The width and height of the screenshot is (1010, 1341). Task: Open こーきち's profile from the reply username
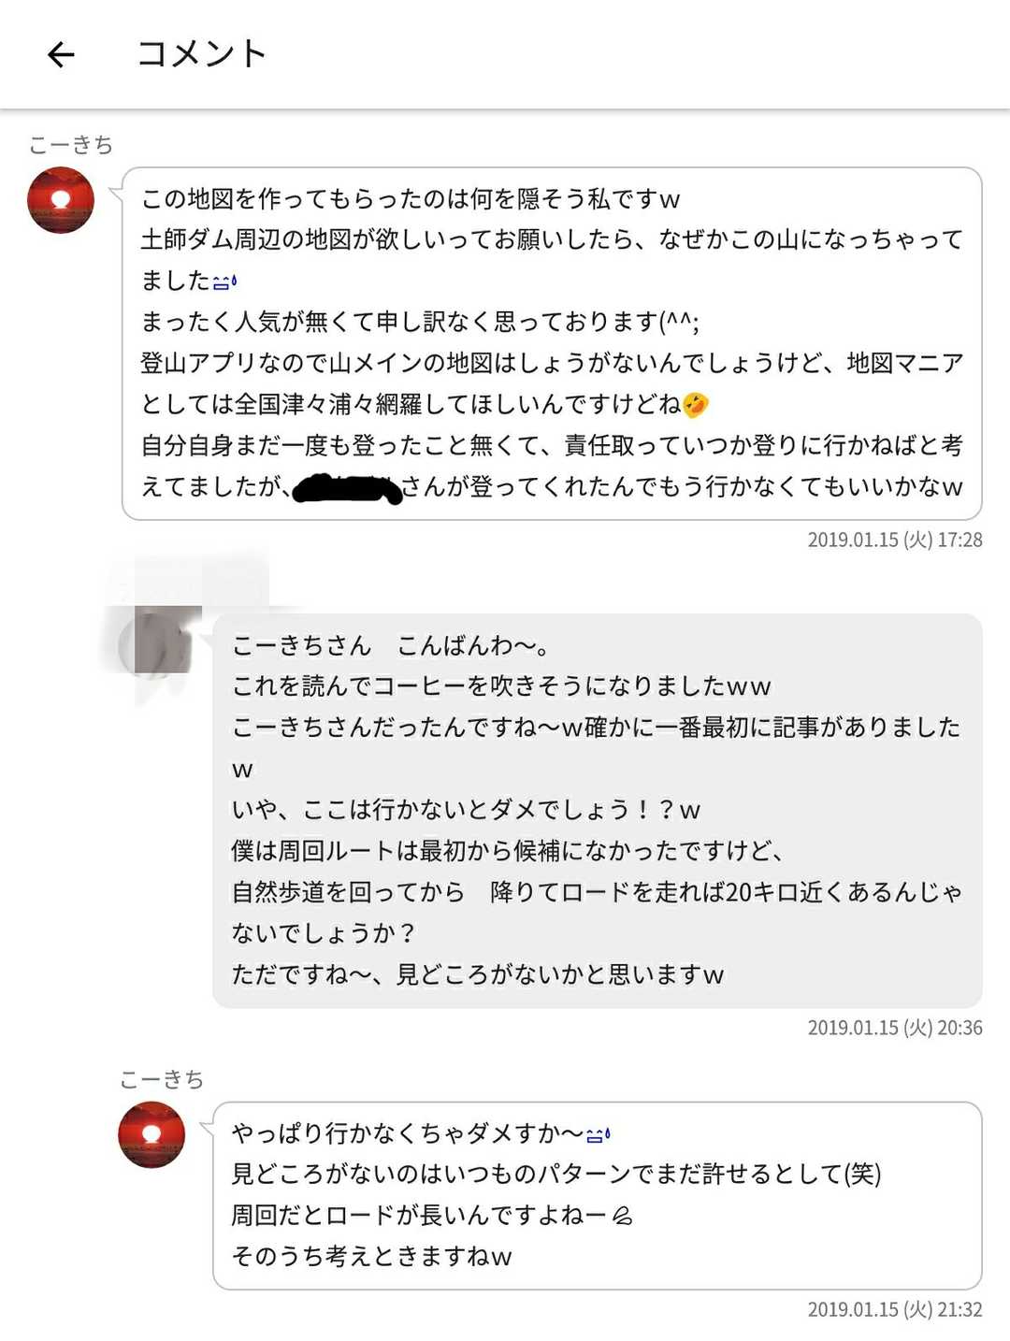pyautogui.click(x=162, y=1080)
